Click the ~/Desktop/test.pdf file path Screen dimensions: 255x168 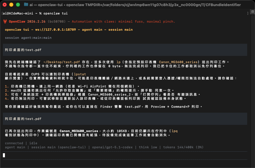pos(62,62)
